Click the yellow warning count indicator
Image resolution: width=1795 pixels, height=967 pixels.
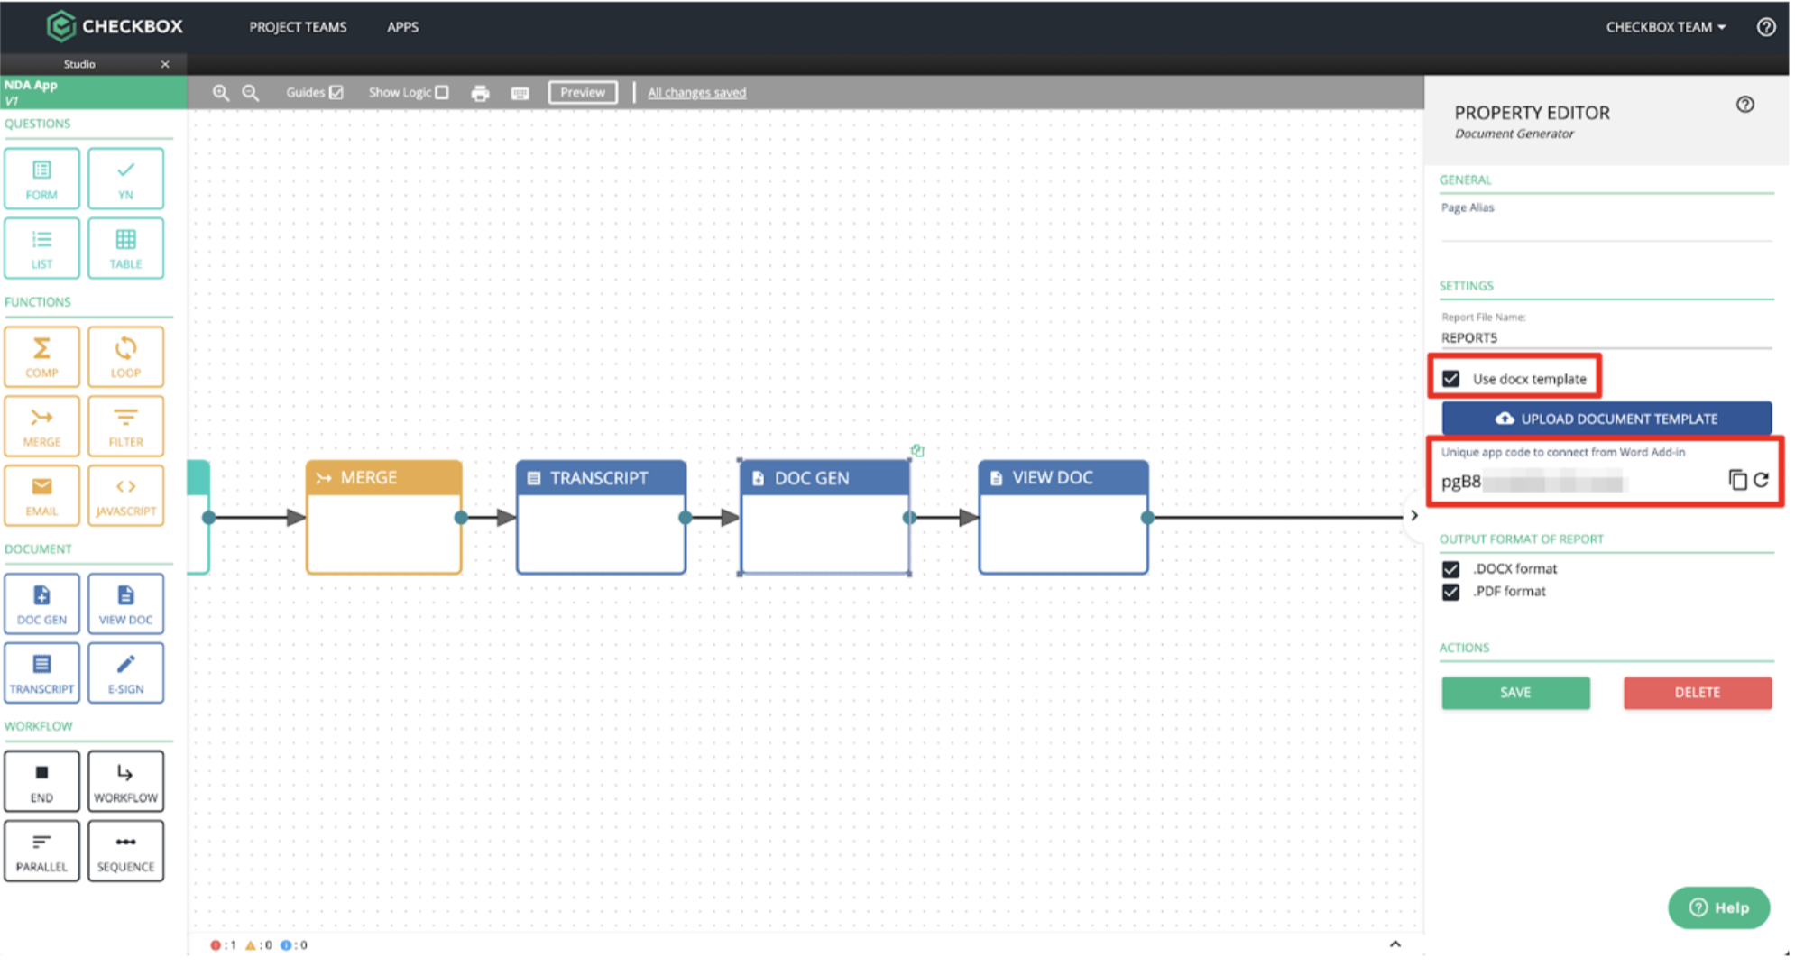[258, 945]
